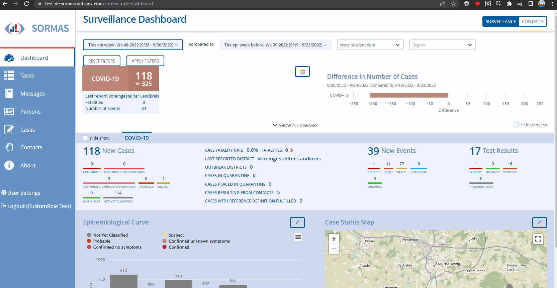Switch to Contacts dashboard tab
Image resolution: width=557 pixels, height=288 pixels.
[x=533, y=21]
